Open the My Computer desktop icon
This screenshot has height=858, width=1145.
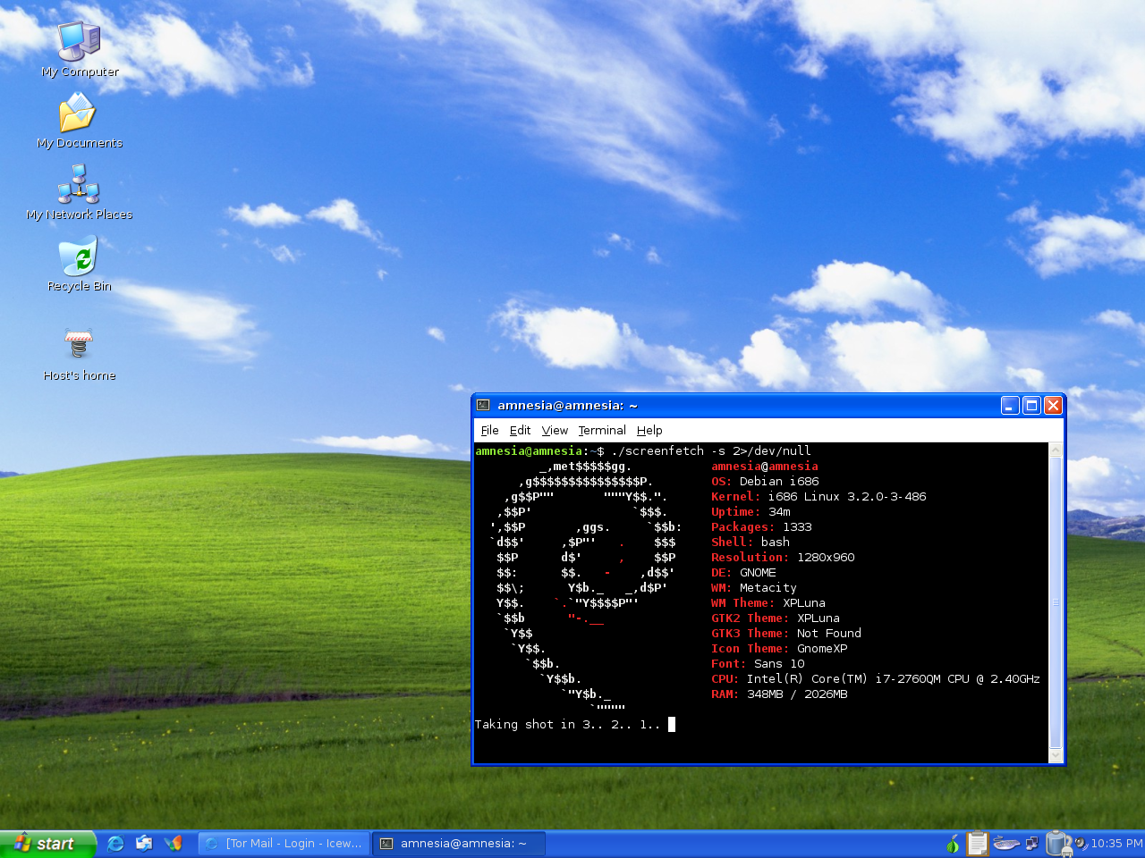click(x=80, y=49)
